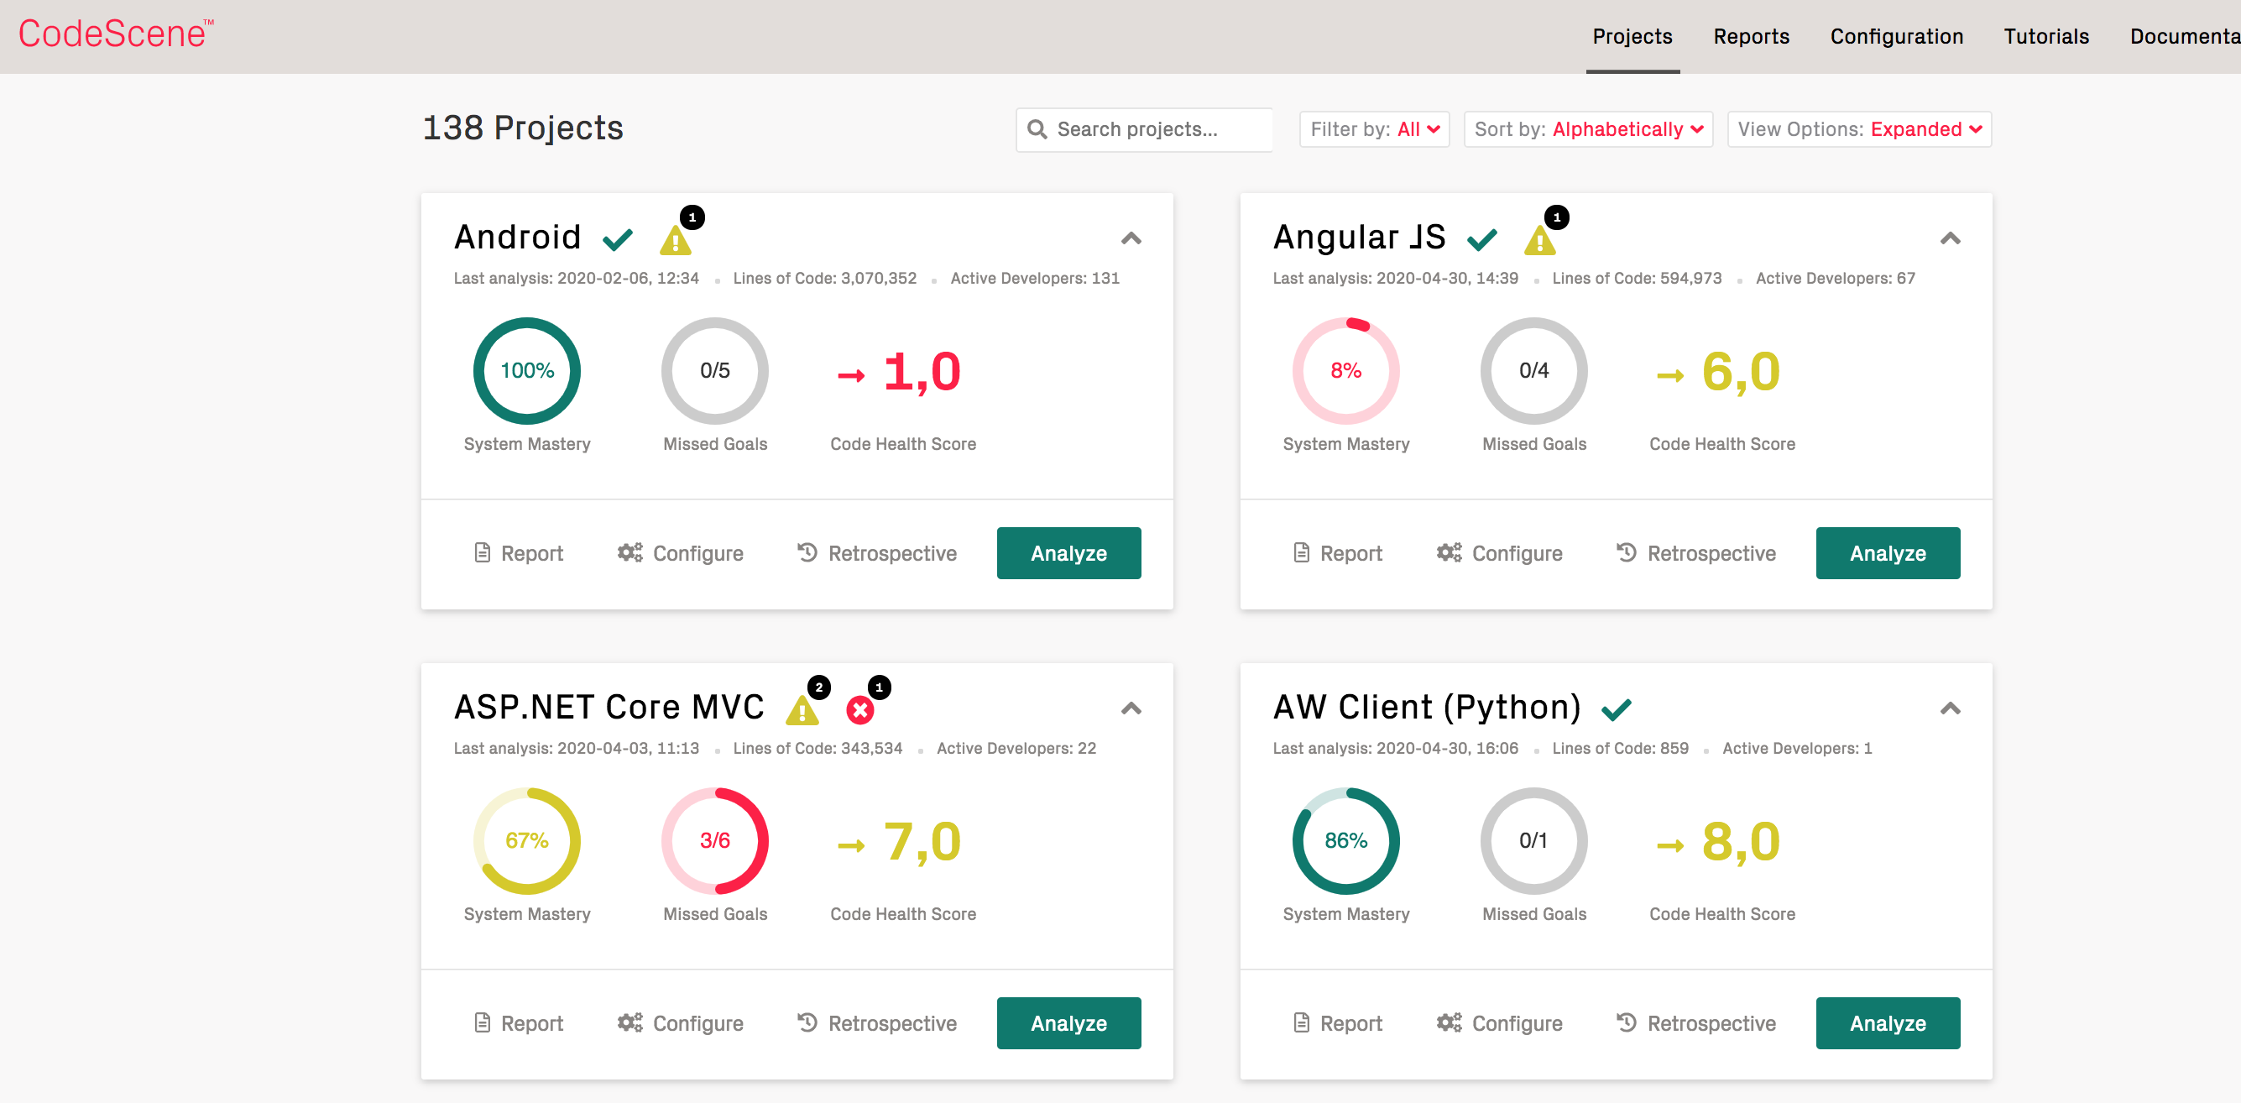
Task: Click the search magnifier icon
Action: [1037, 129]
